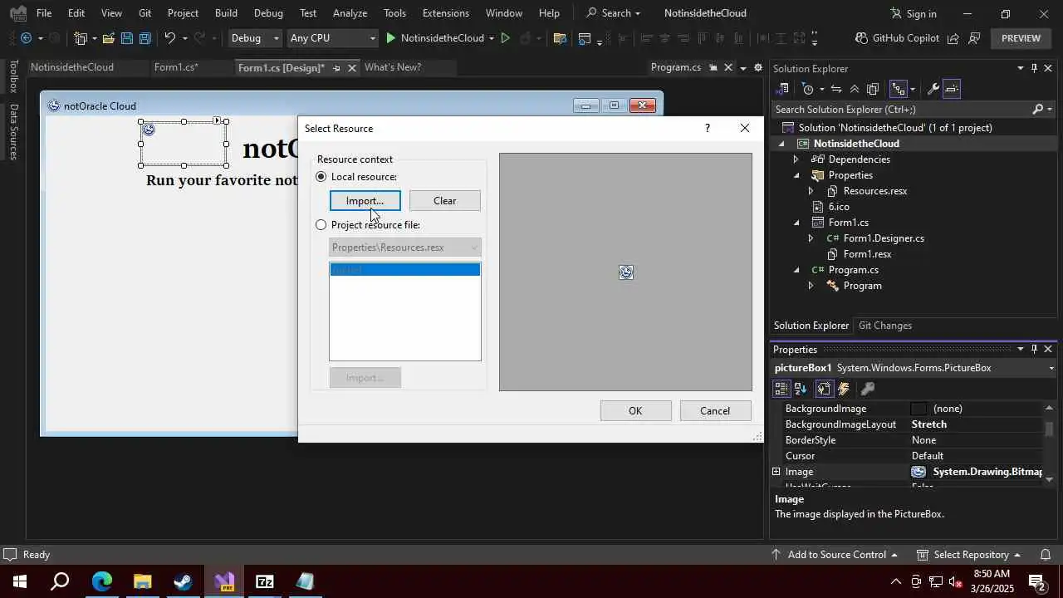Viewport: 1063px width, 598px height.
Task: Click Start Without Debugging outline play icon
Action: coord(505,38)
